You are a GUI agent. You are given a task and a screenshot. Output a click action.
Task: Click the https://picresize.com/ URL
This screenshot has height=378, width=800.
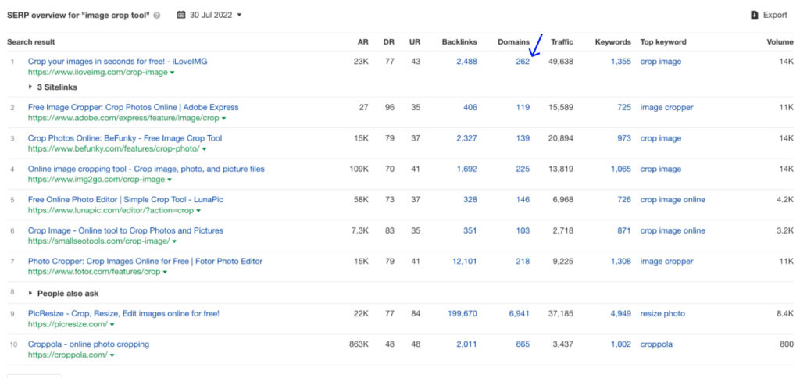(68, 324)
